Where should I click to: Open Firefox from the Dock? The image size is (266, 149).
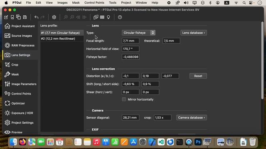[x=22, y=142]
